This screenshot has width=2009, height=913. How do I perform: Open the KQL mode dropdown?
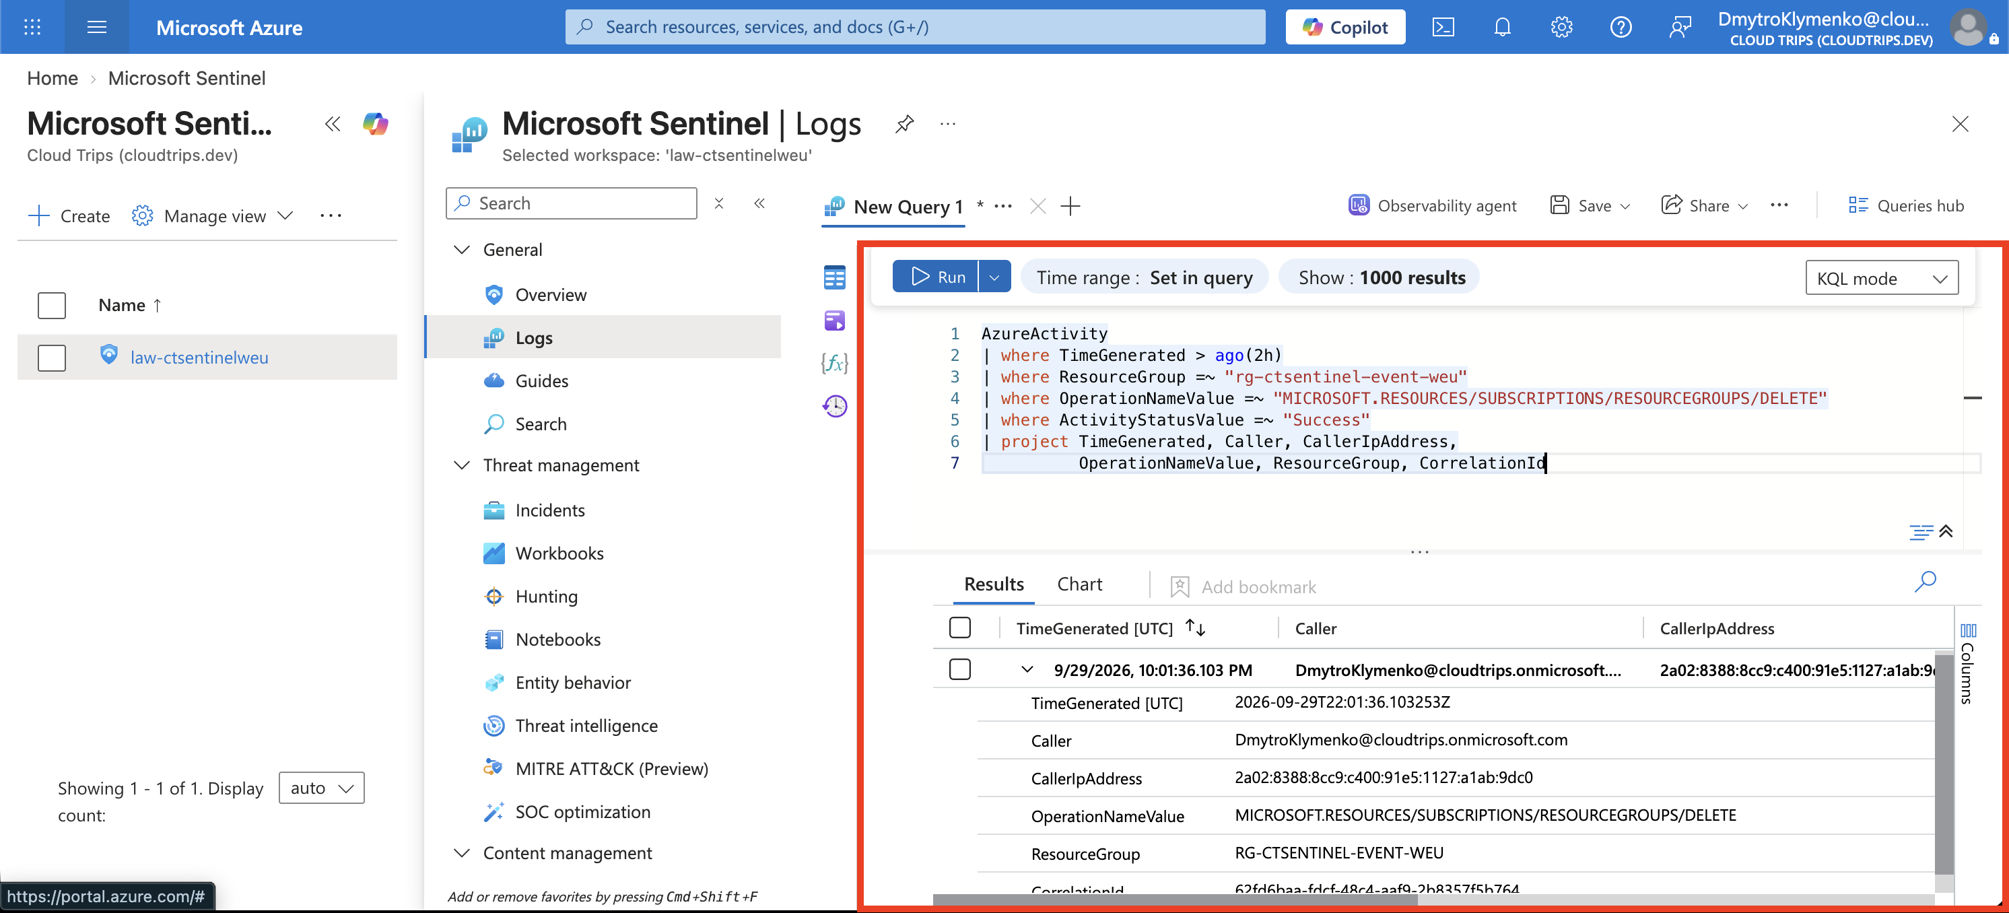1881,278
